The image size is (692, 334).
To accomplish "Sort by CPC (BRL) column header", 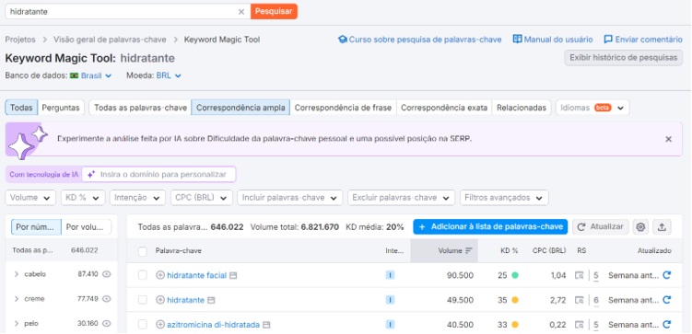I will pos(549,250).
